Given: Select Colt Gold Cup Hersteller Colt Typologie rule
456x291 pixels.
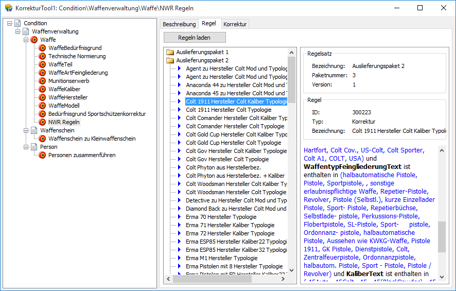Looking at the screenshot, I should pyautogui.click(x=233, y=143).
